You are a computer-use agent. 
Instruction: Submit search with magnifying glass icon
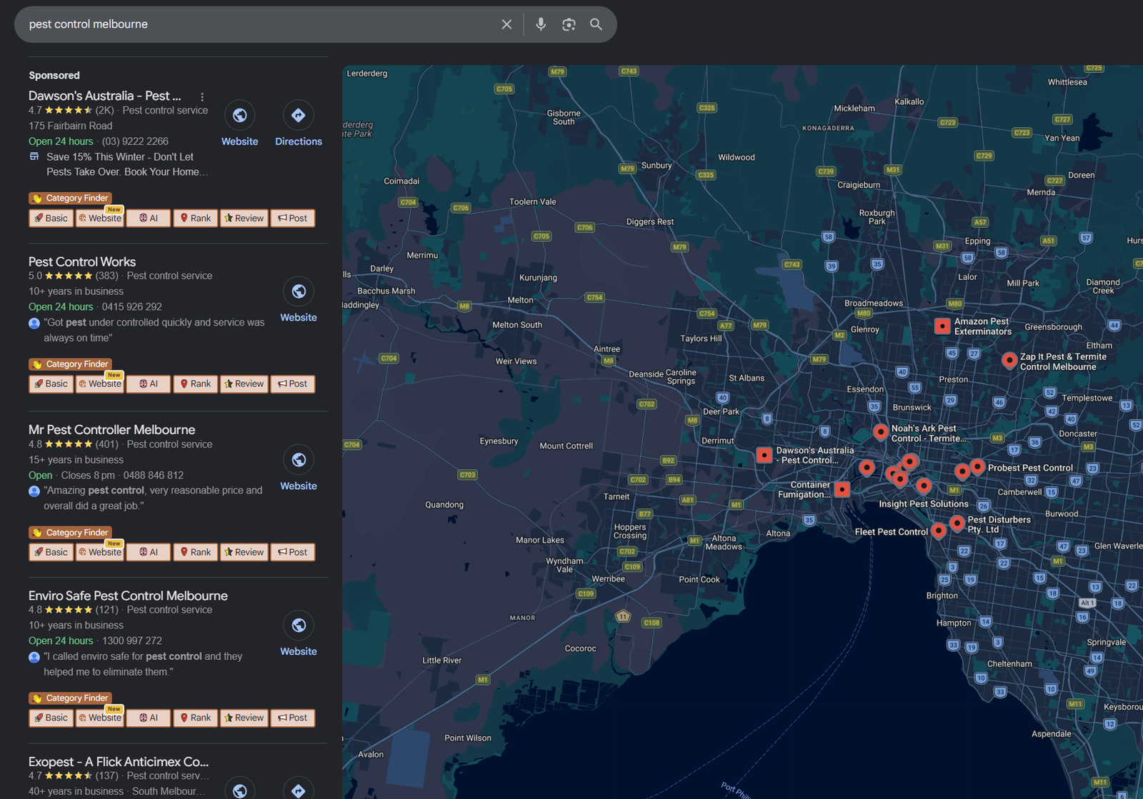(596, 24)
